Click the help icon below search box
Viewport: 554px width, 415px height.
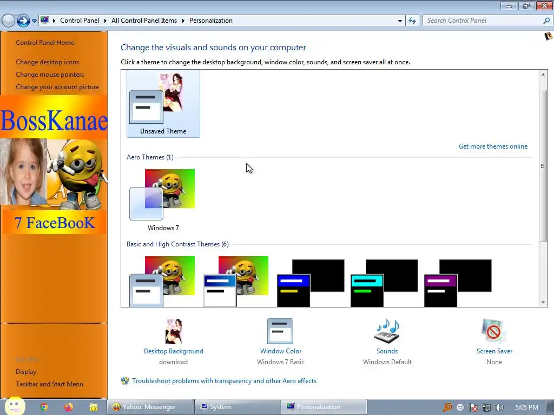pos(549,36)
